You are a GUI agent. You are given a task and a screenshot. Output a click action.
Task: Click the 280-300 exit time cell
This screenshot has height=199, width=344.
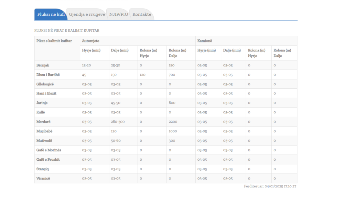coord(118,122)
